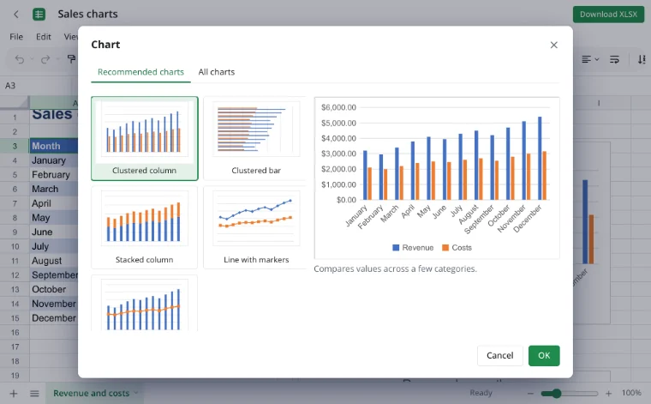Switch to the All charts tab
The width and height of the screenshot is (651, 404).
217,72
